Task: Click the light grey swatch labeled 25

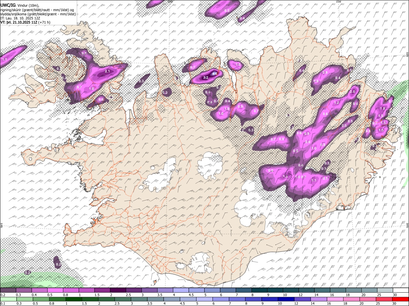Action: 385,290
